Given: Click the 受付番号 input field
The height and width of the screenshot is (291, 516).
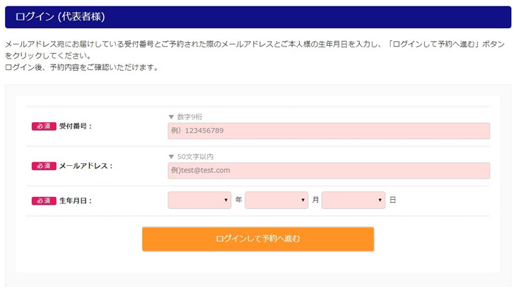Looking at the screenshot, I should tap(329, 131).
